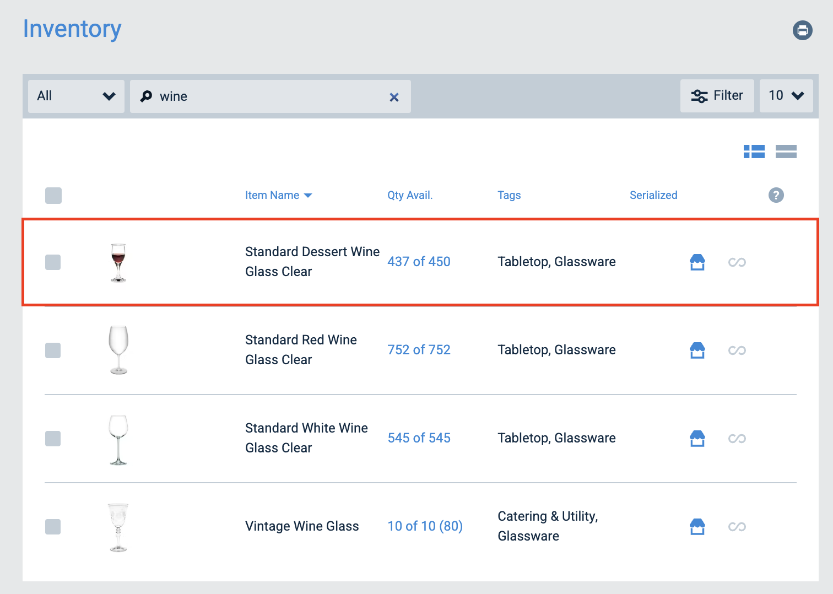Click the storefront icon for Vintage Wine Glass
The image size is (833, 594).
tap(697, 527)
